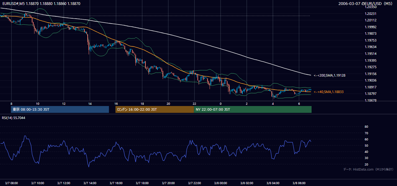
Task: Click price axis value 1.18917
Action: 370,87
